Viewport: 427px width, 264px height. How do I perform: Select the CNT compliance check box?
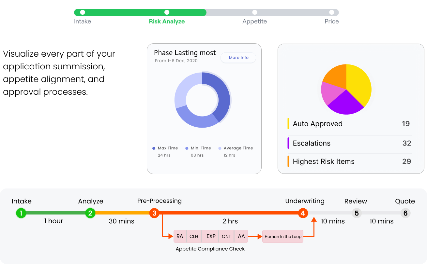tap(226, 236)
